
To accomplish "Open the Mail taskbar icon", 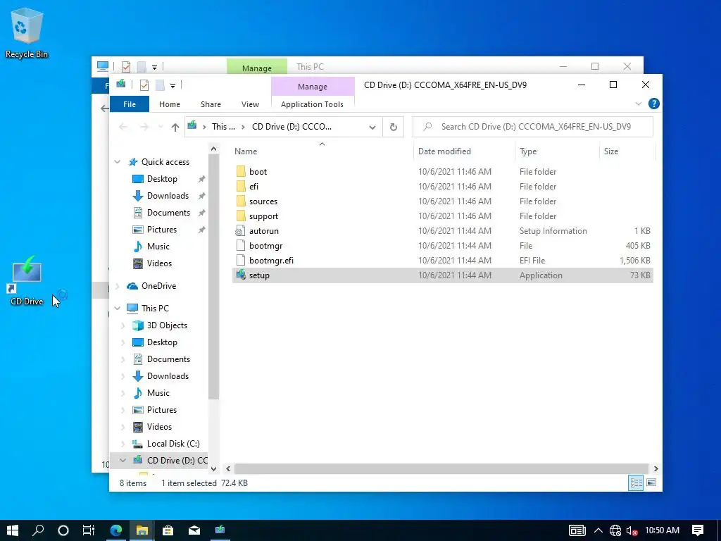I will click(194, 530).
